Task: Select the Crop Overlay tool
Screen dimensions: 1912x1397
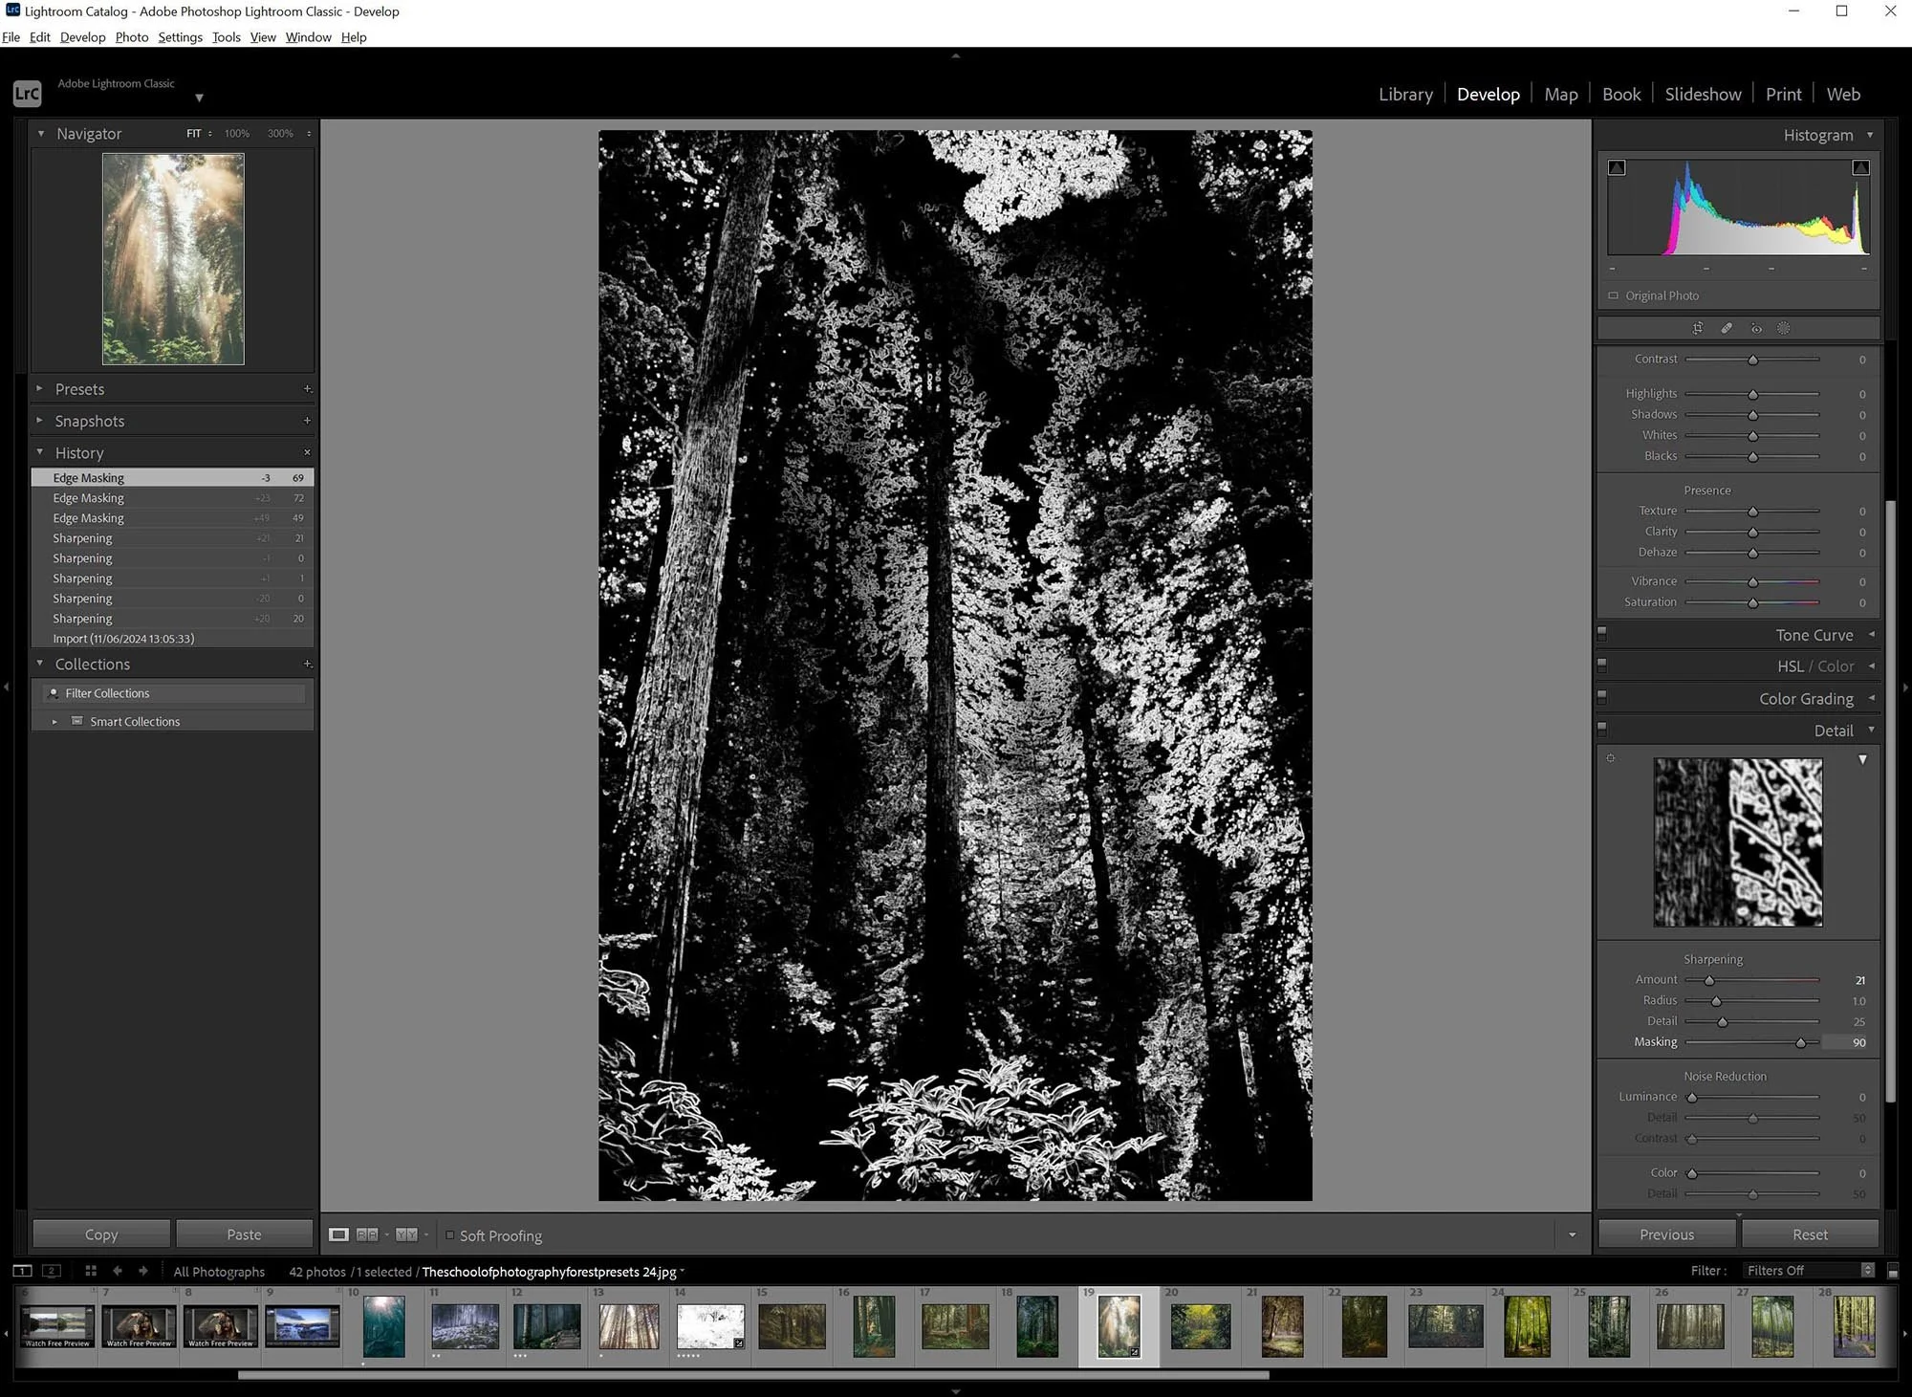Action: [x=1699, y=329]
